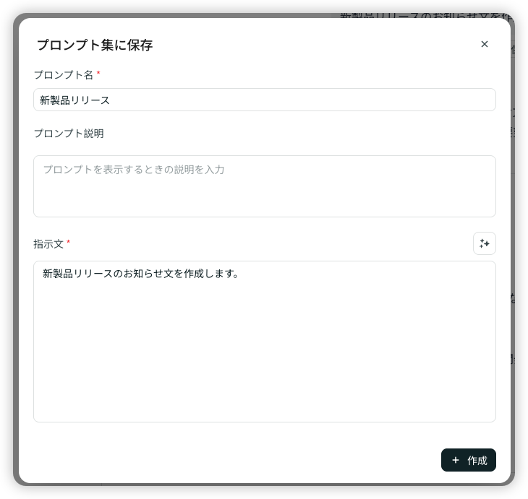Click the dialog title プロンプト集に保存

pyautogui.click(x=95, y=45)
